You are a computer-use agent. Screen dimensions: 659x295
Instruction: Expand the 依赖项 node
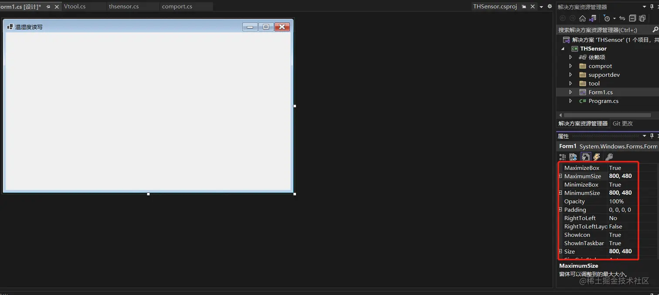tap(571, 57)
